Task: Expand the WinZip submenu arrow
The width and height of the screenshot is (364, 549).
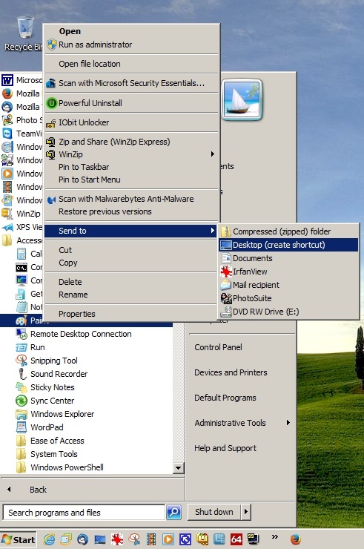Action: [x=213, y=154]
